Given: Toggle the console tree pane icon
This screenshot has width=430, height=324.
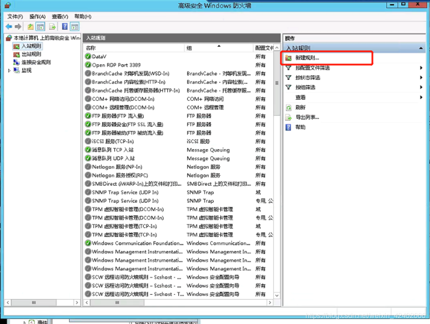Looking at the screenshot, I should pyautogui.click(x=40, y=26).
